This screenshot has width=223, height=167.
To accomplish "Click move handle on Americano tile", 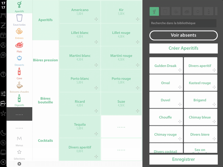I will pos(96,19).
